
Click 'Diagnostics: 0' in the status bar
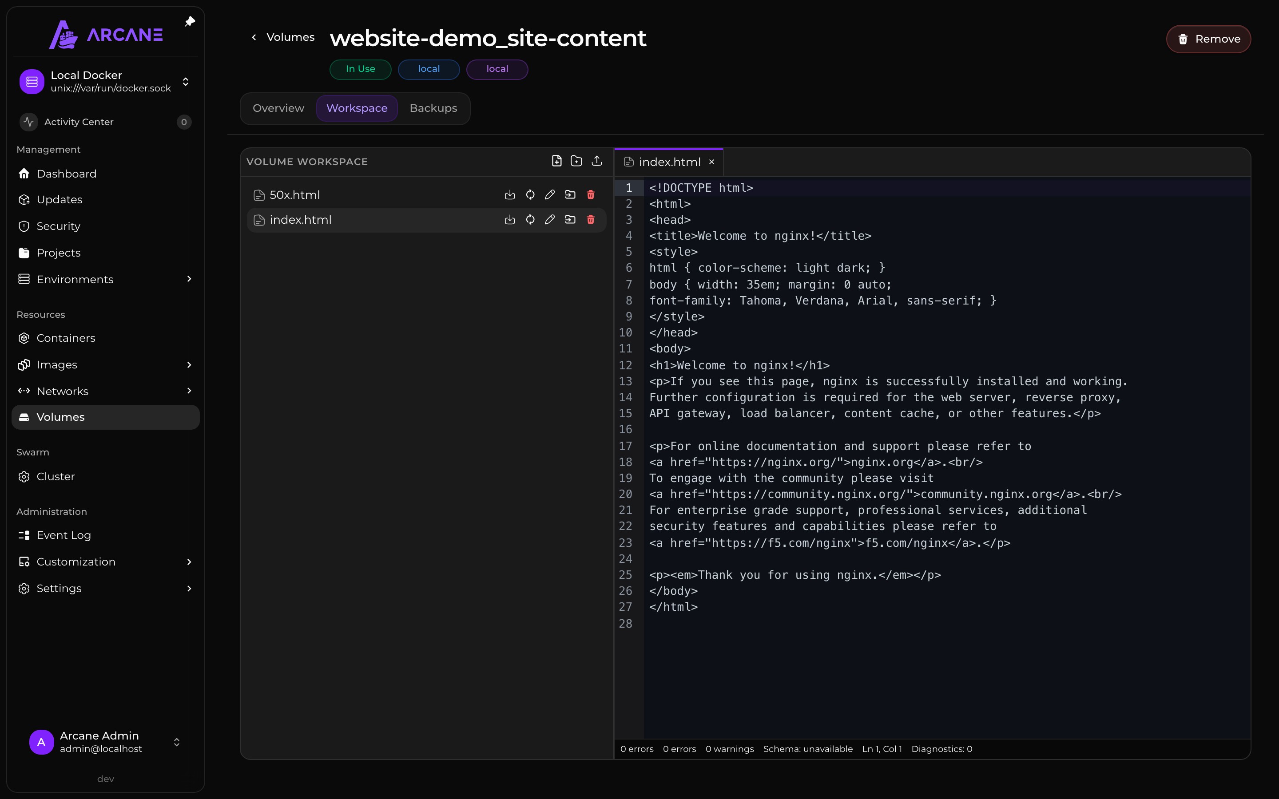pyautogui.click(x=942, y=749)
